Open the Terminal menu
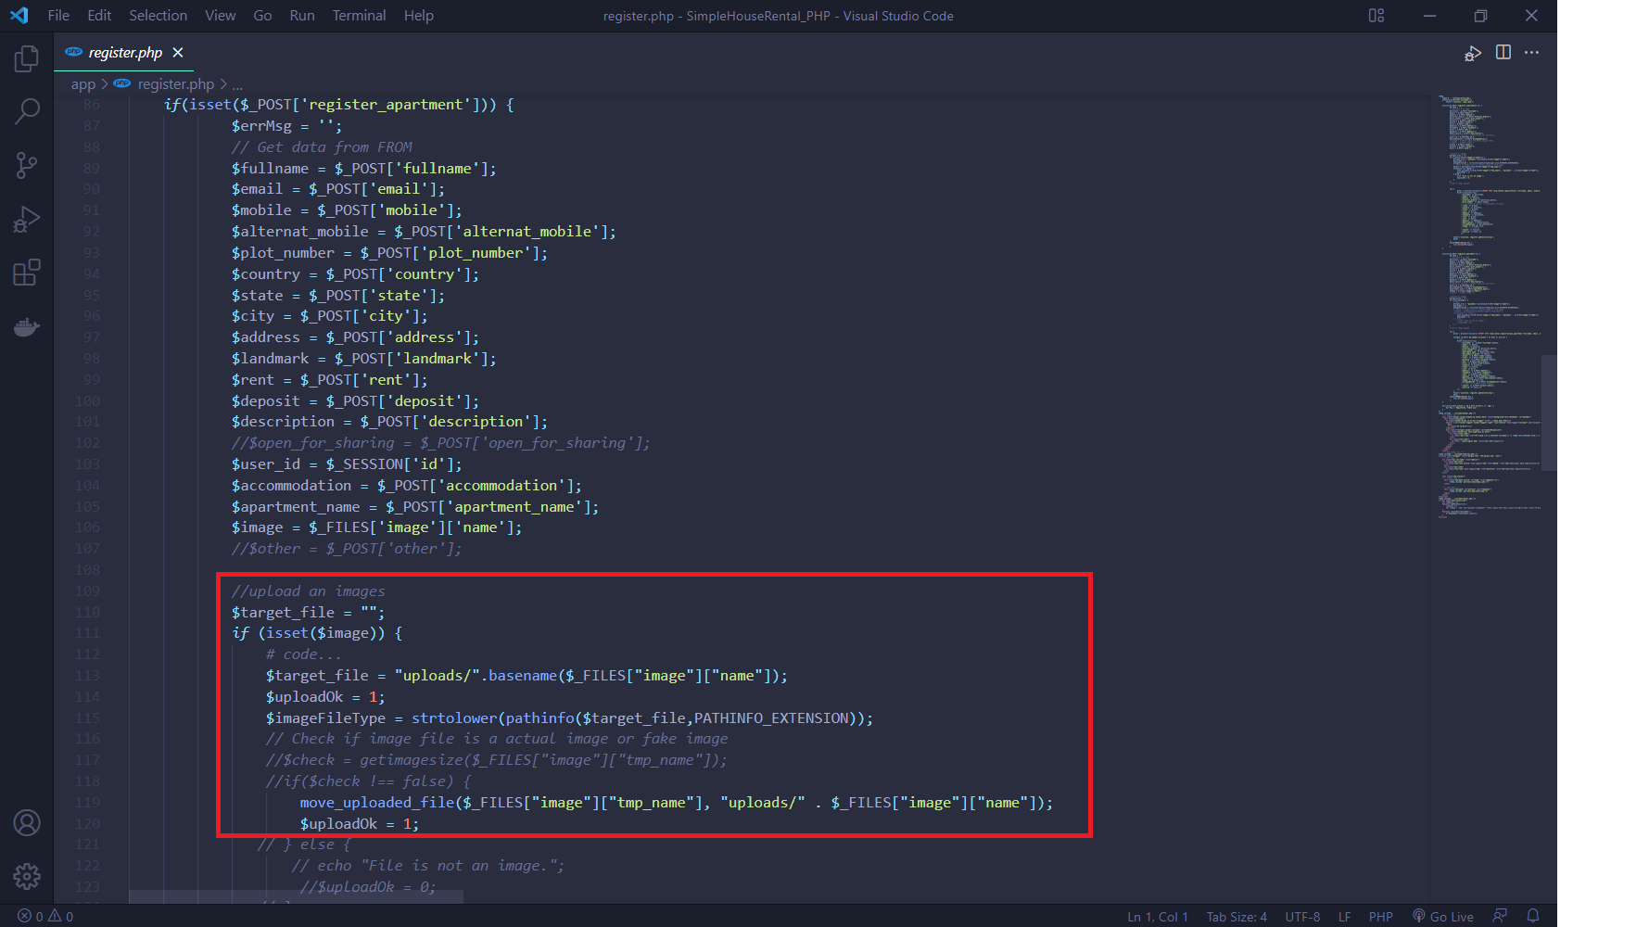The image size is (1649, 927). click(359, 16)
